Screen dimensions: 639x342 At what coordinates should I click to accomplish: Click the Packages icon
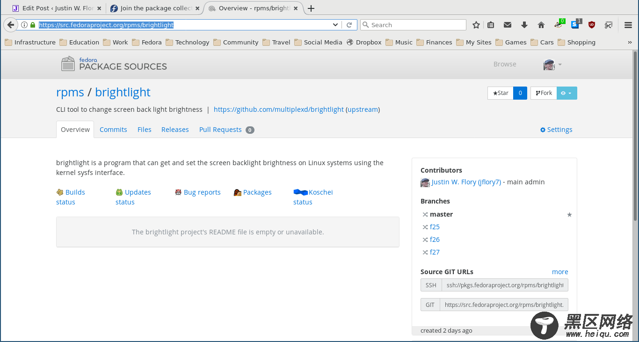tap(238, 192)
